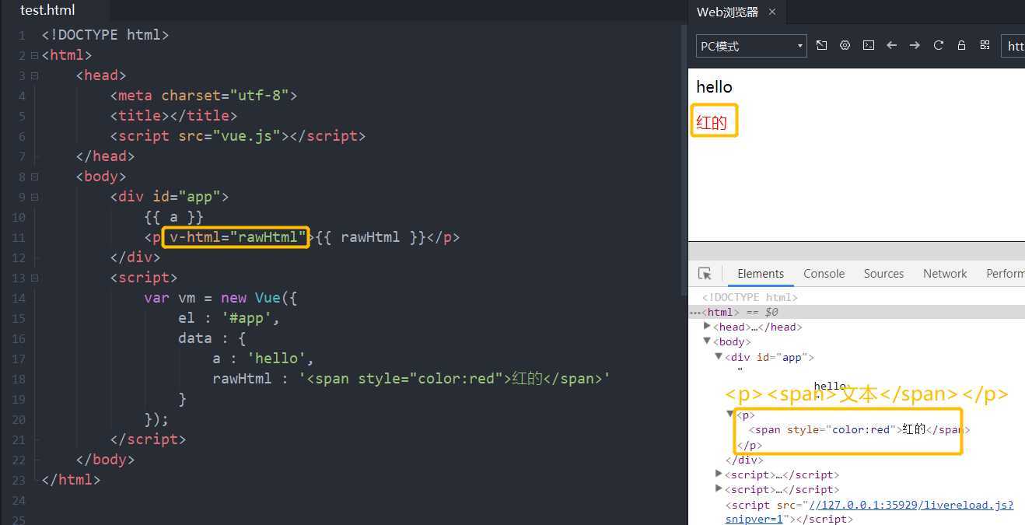
Task: Toggle the padlock icon in browser toolbar
Action: tap(961, 46)
